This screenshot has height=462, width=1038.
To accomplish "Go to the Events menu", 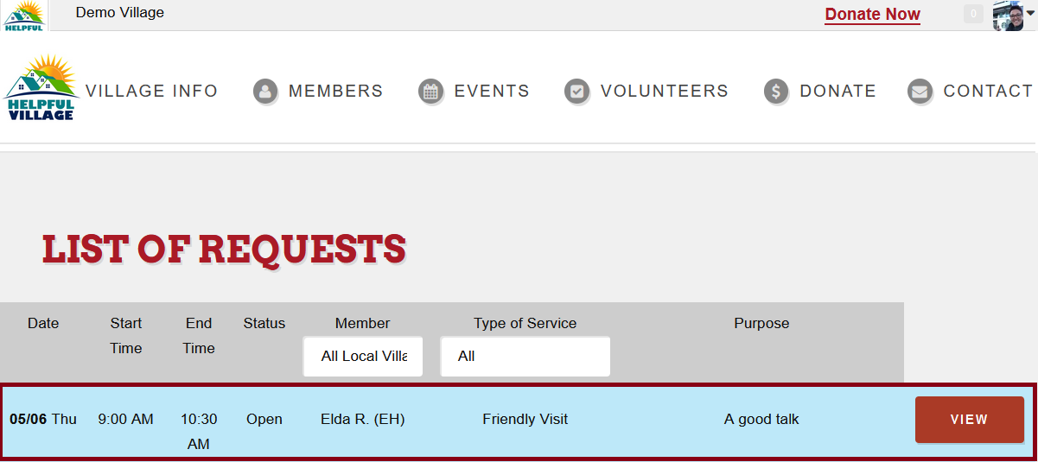I will 492,91.
